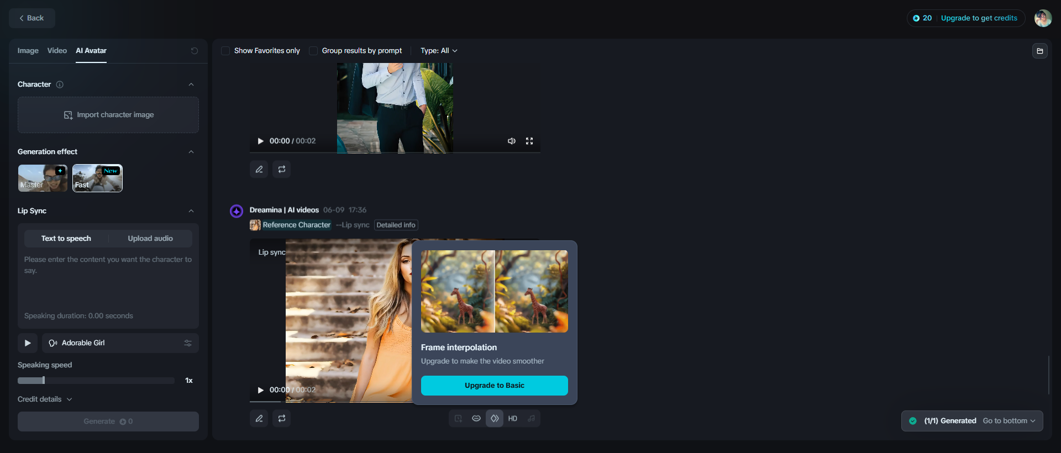Select the Master generation effect
This screenshot has height=453, width=1061.
tap(43, 178)
